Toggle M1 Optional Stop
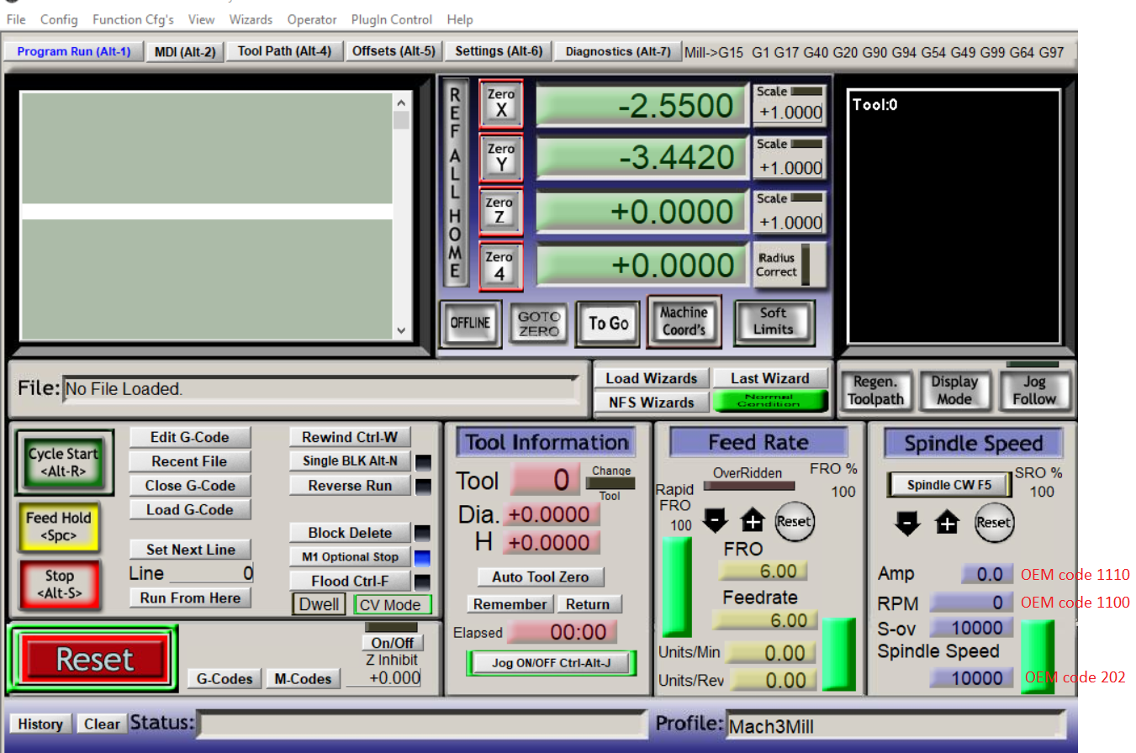 pos(350,557)
